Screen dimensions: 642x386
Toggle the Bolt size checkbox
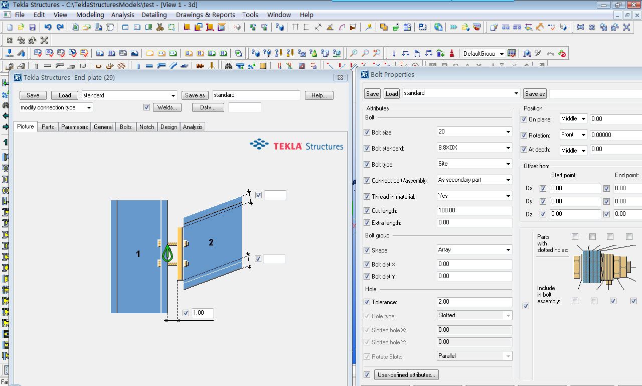(x=367, y=133)
